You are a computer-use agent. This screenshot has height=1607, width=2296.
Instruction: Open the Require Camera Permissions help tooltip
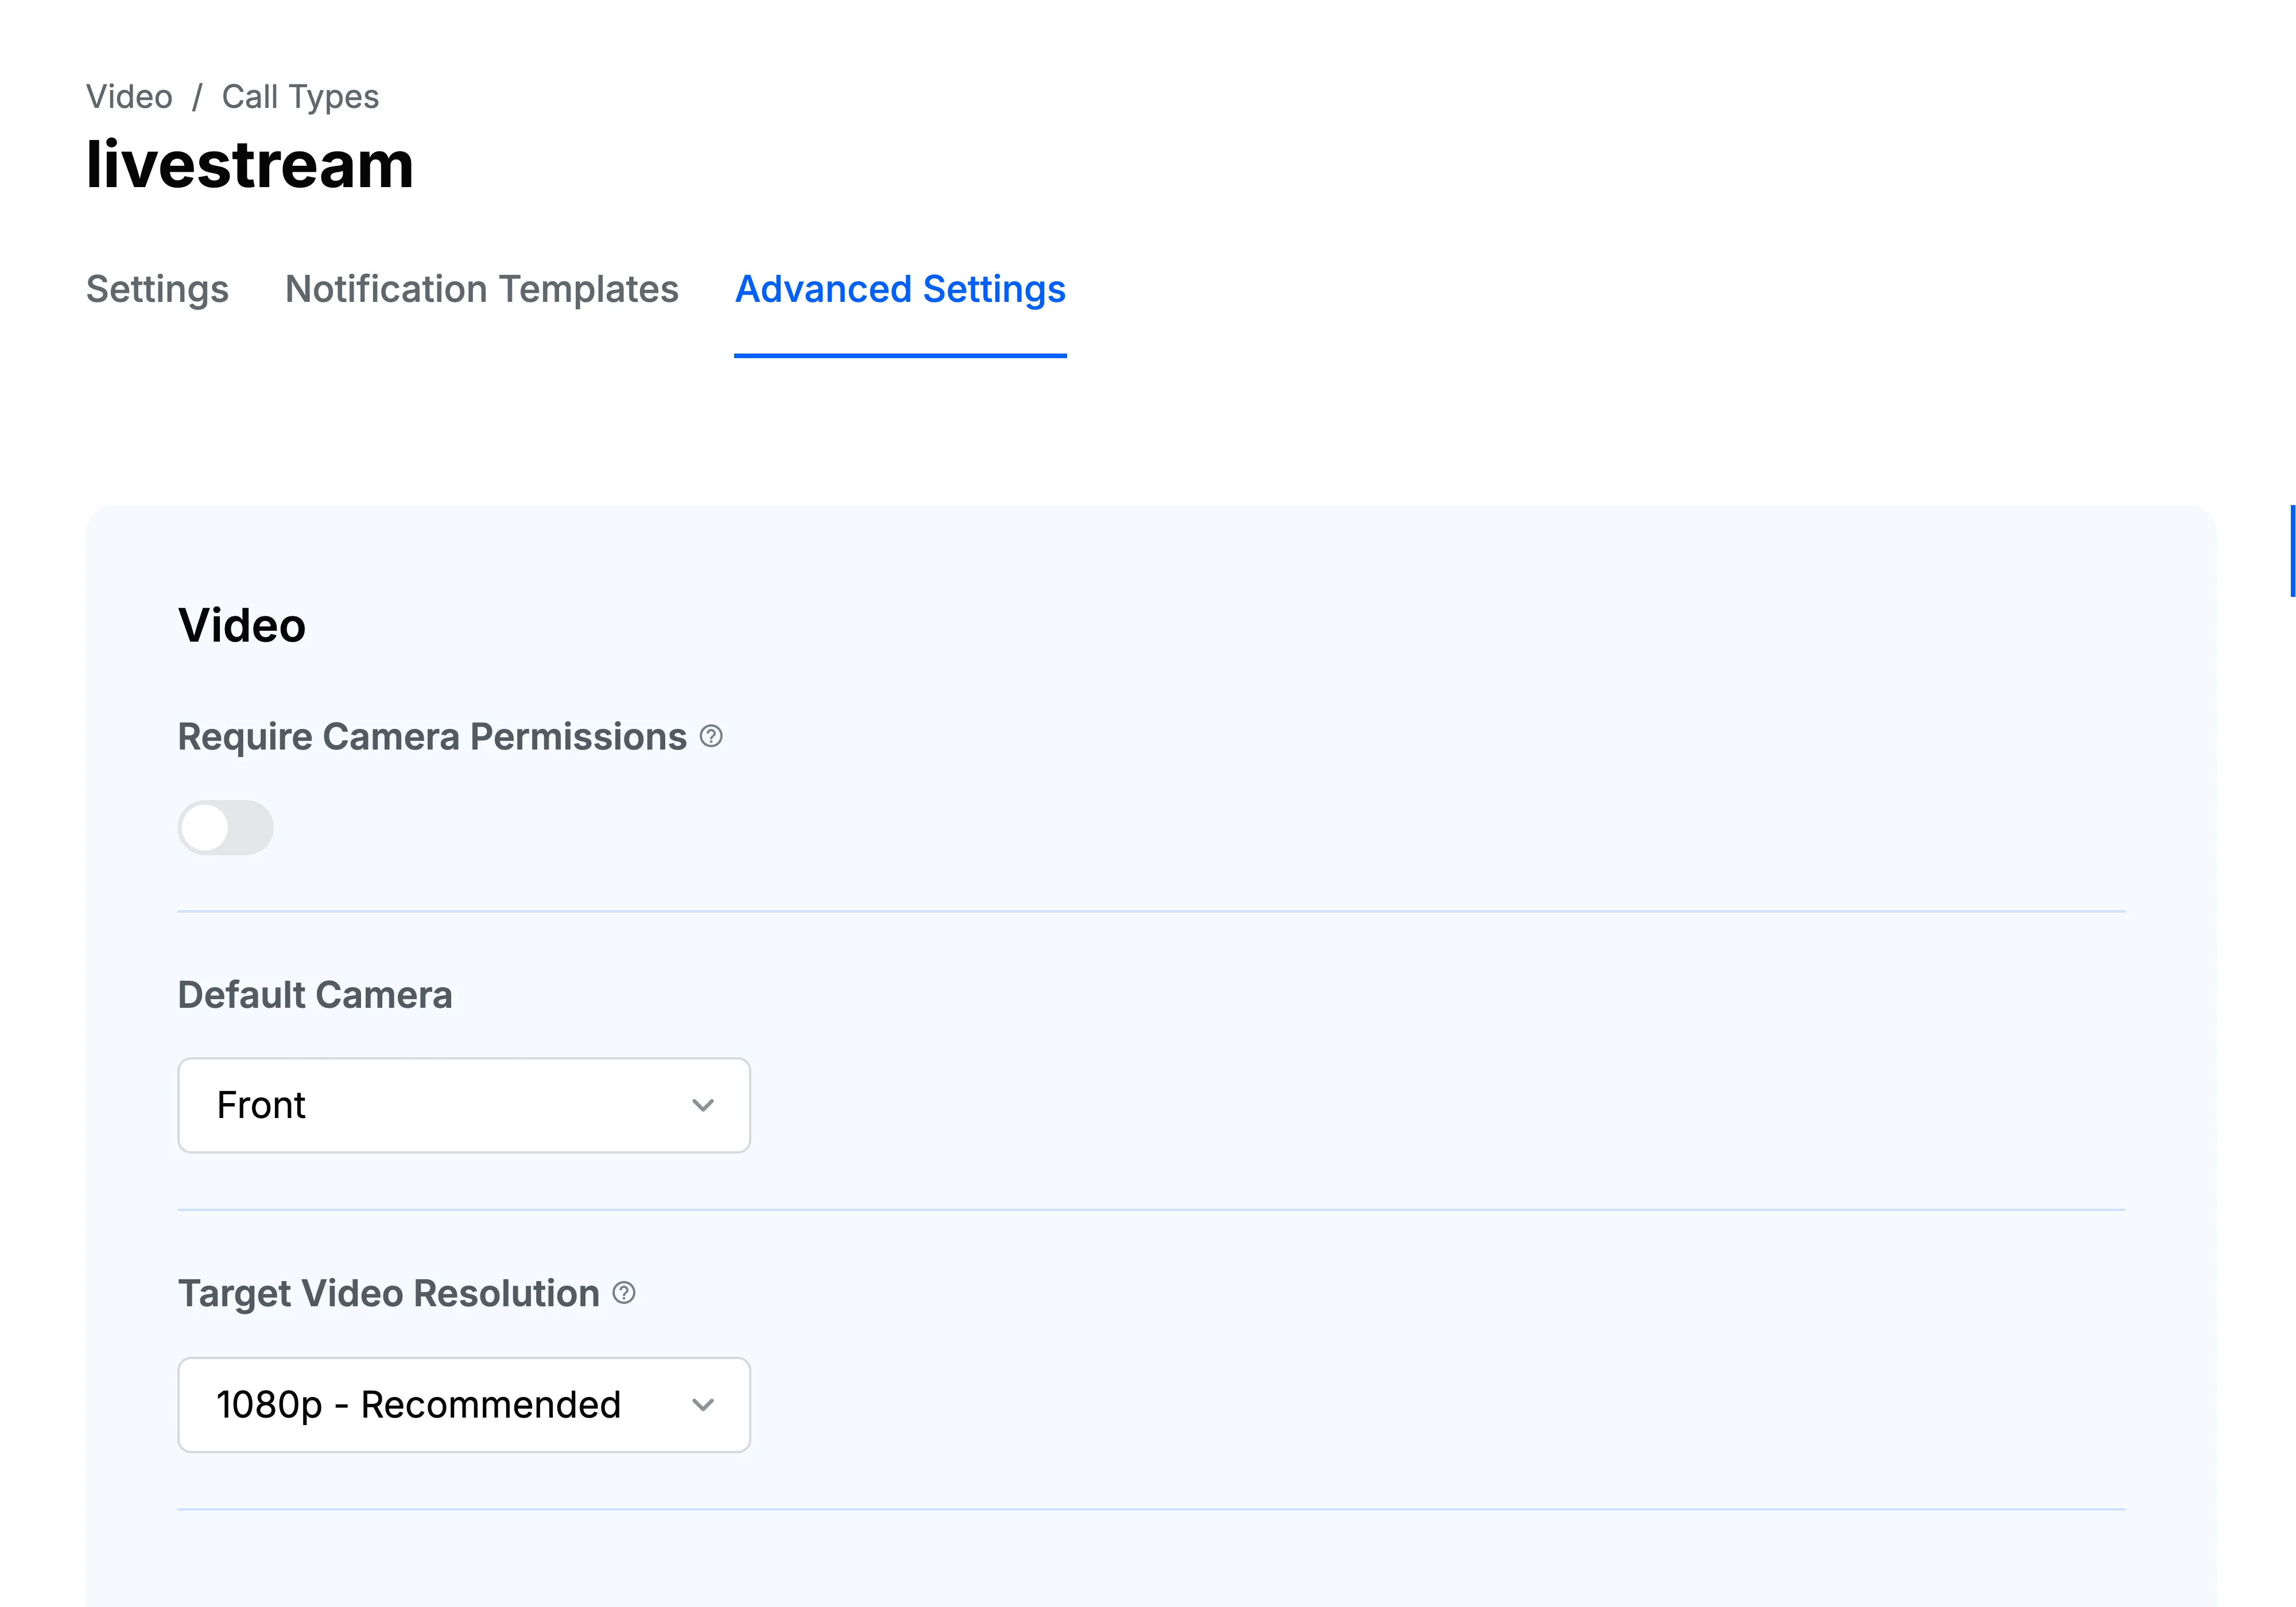(x=710, y=737)
